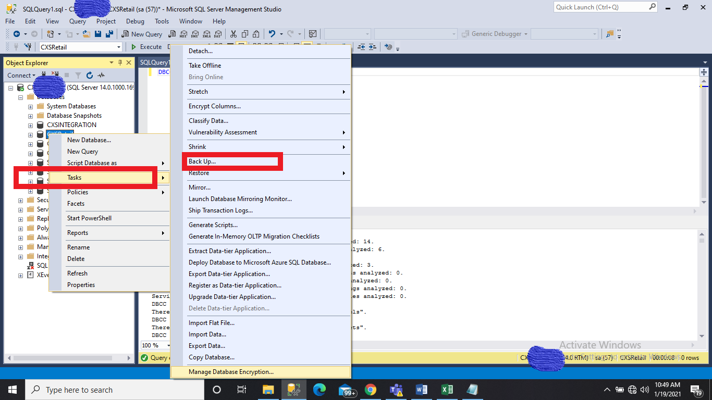Screen dimensions: 712x400
Task: Open the Connect dropdown in Object Explorer
Action: click(x=21, y=76)
